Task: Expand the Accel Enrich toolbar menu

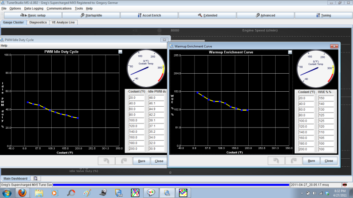Action: [148, 15]
